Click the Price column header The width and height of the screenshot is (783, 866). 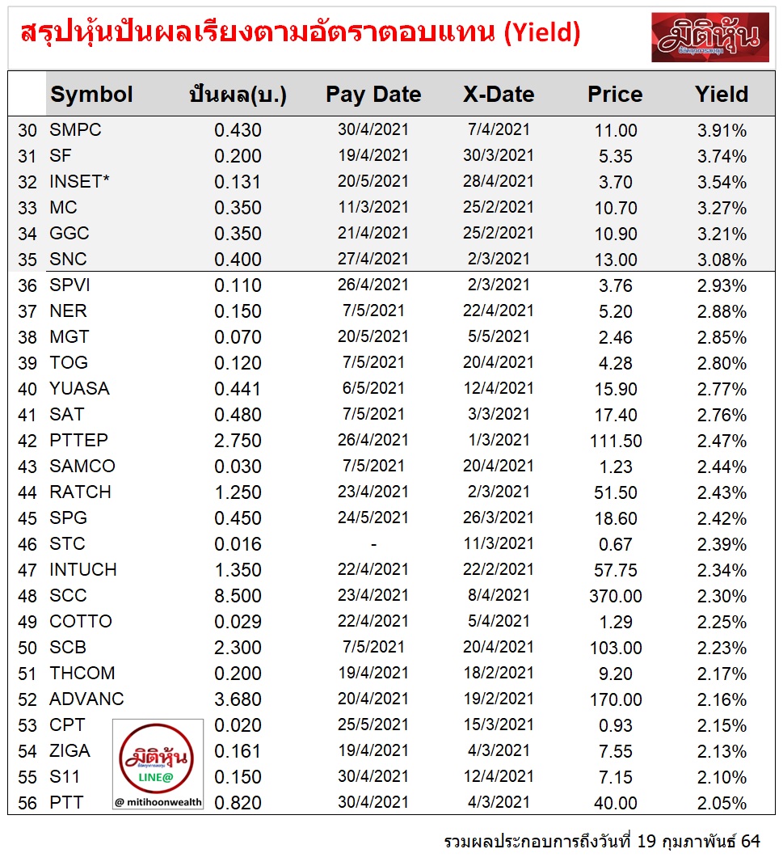point(615,95)
